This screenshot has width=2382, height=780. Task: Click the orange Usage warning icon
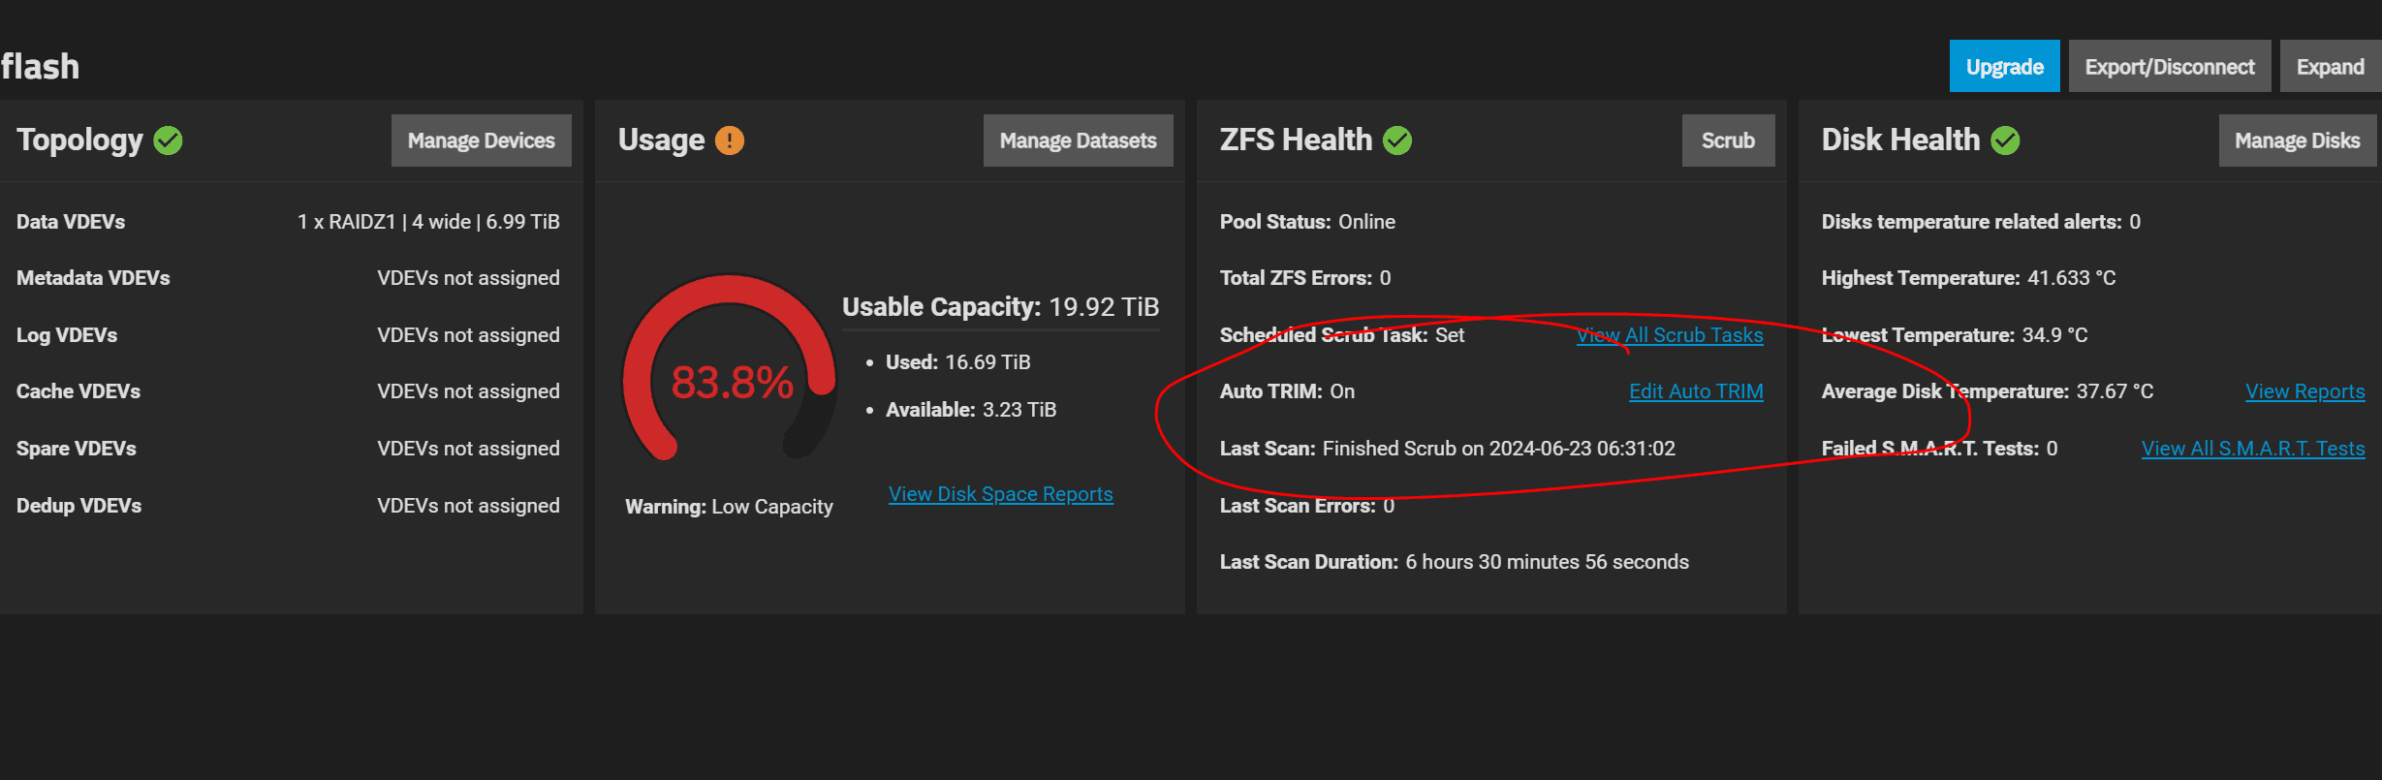(730, 140)
